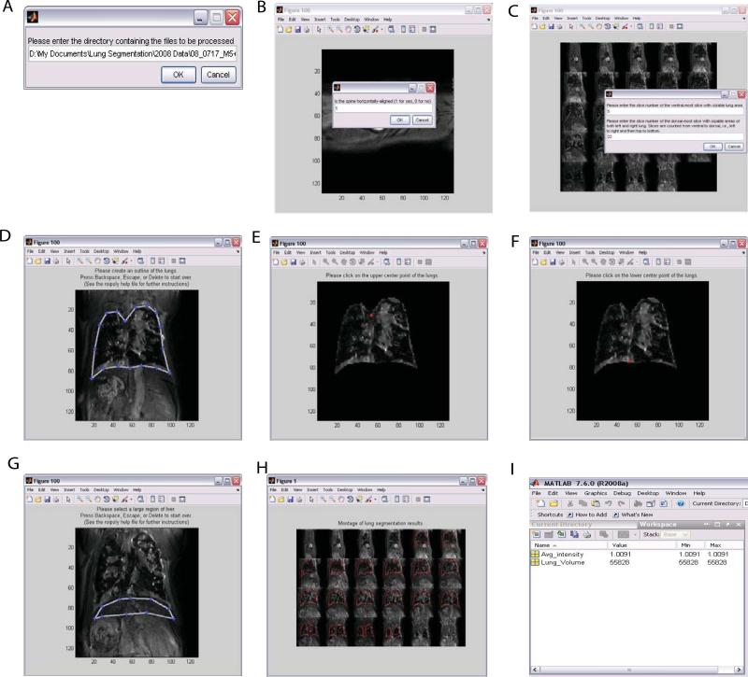Click Cancel in spine alignment dialog
The height and width of the screenshot is (677, 748).
point(423,120)
